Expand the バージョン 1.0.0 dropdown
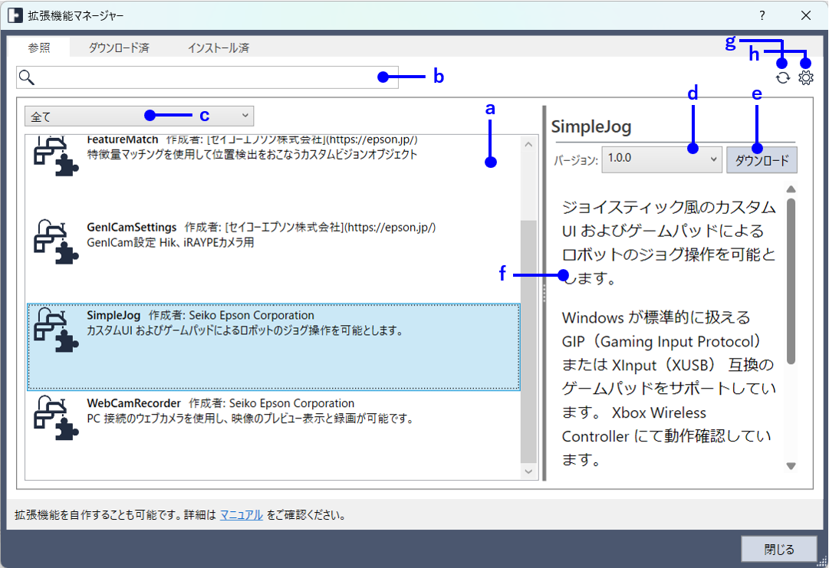This screenshot has height=568, width=829. [x=661, y=159]
